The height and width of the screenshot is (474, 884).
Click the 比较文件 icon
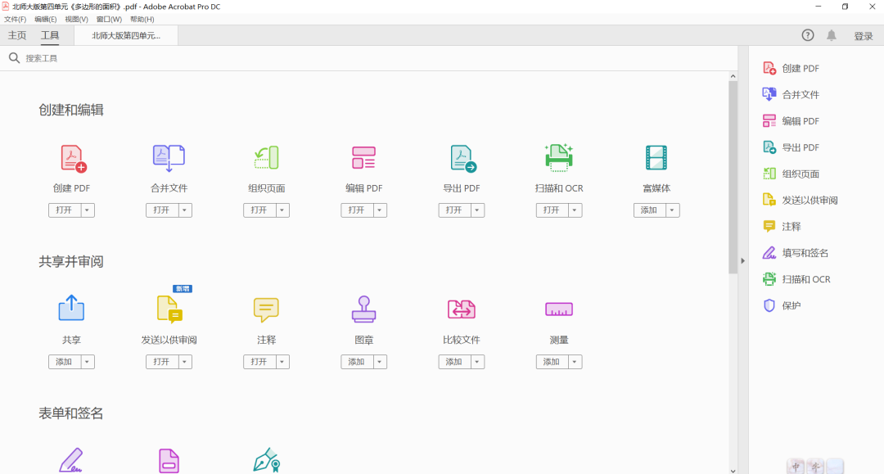(461, 309)
